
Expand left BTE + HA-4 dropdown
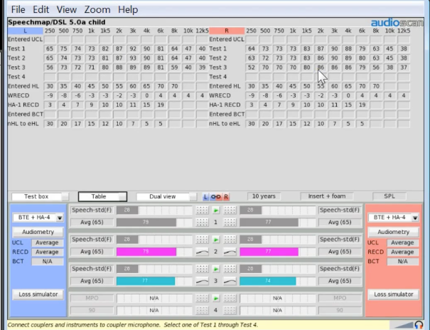pos(60,218)
